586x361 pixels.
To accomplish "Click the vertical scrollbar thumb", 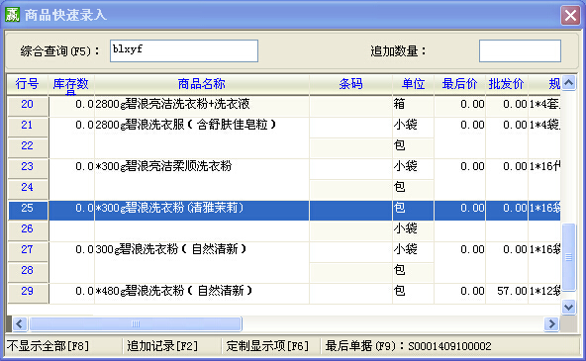I will click(569, 257).
